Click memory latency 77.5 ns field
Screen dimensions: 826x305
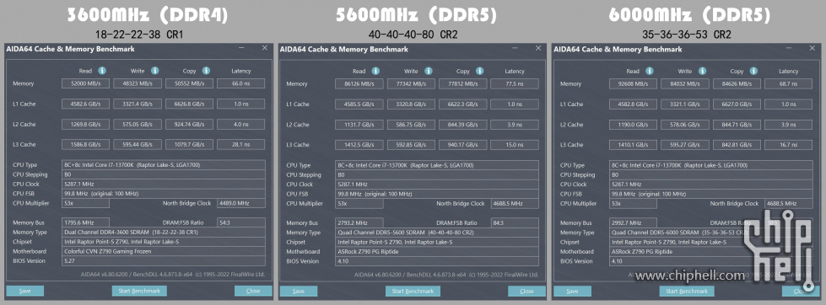click(x=515, y=84)
